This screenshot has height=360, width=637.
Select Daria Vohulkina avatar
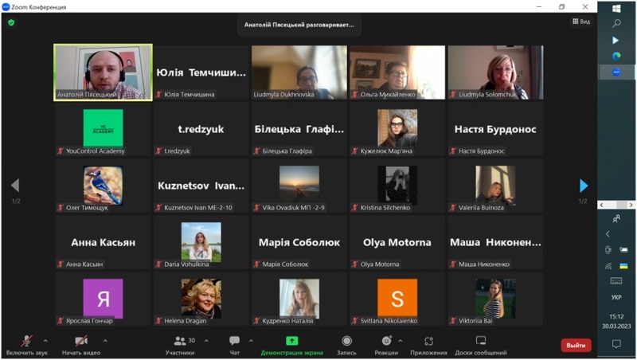(201, 241)
